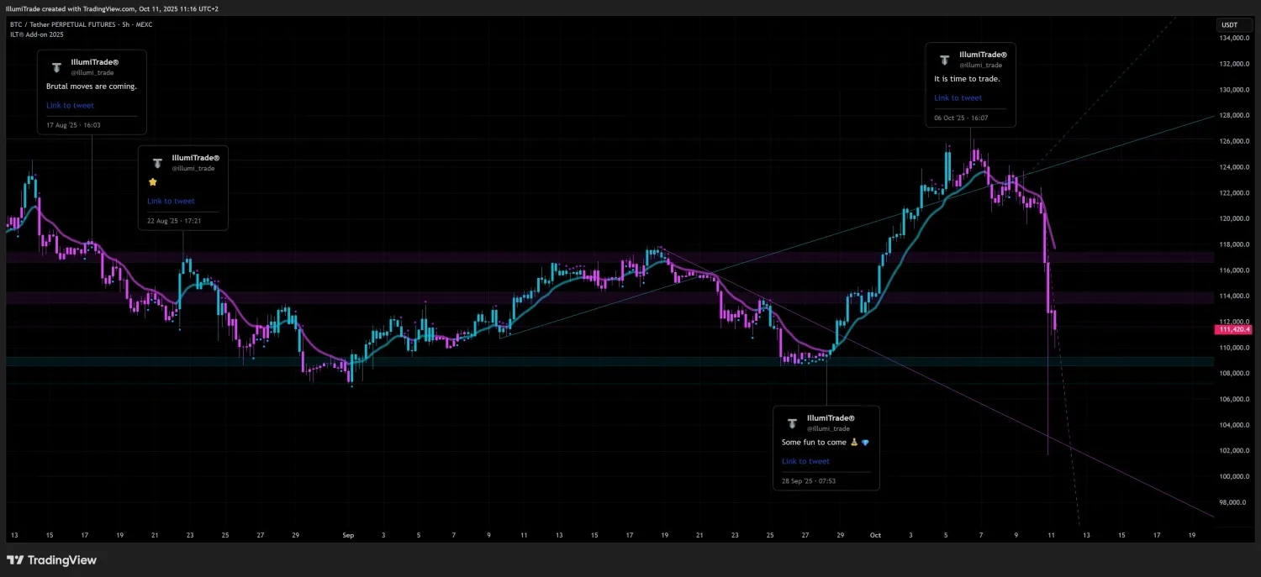Click the star emoji in the 22 Aug card

coord(152,182)
